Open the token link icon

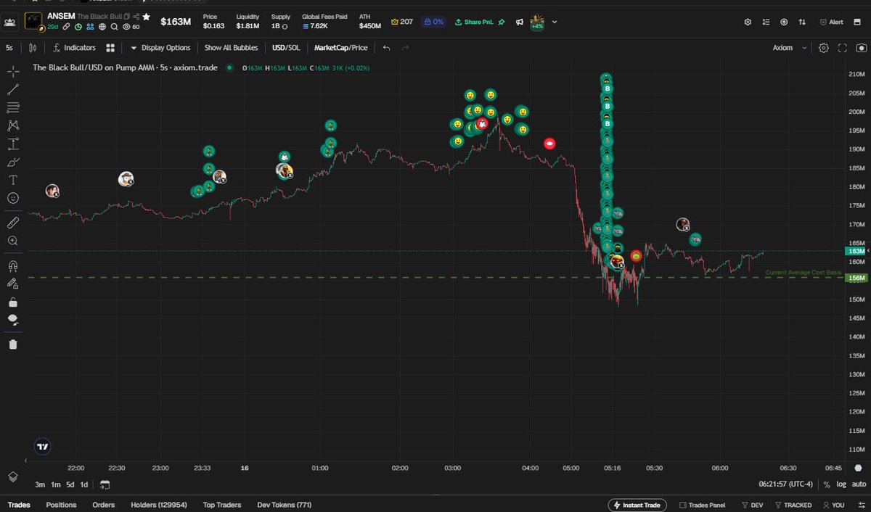click(66, 26)
